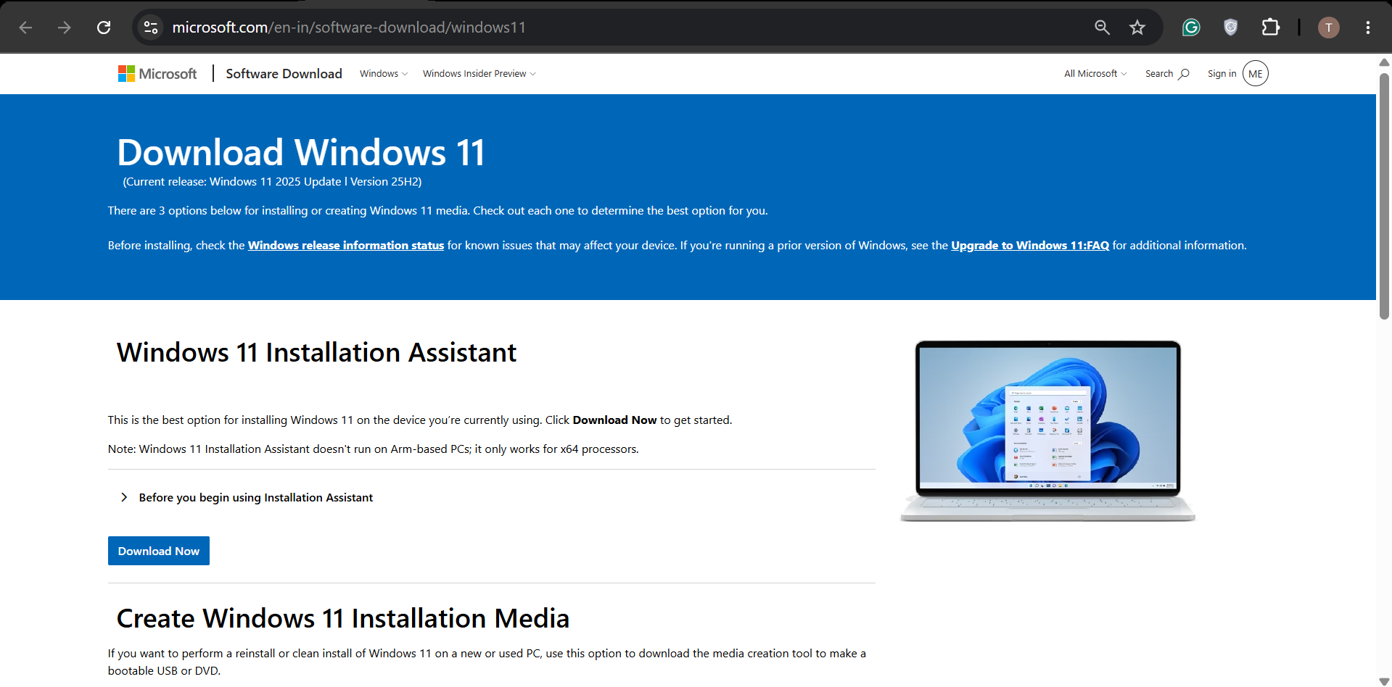Open the Extensions puzzle-piece menu
The height and width of the screenshot is (687, 1392).
click(x=1270, y=28)
